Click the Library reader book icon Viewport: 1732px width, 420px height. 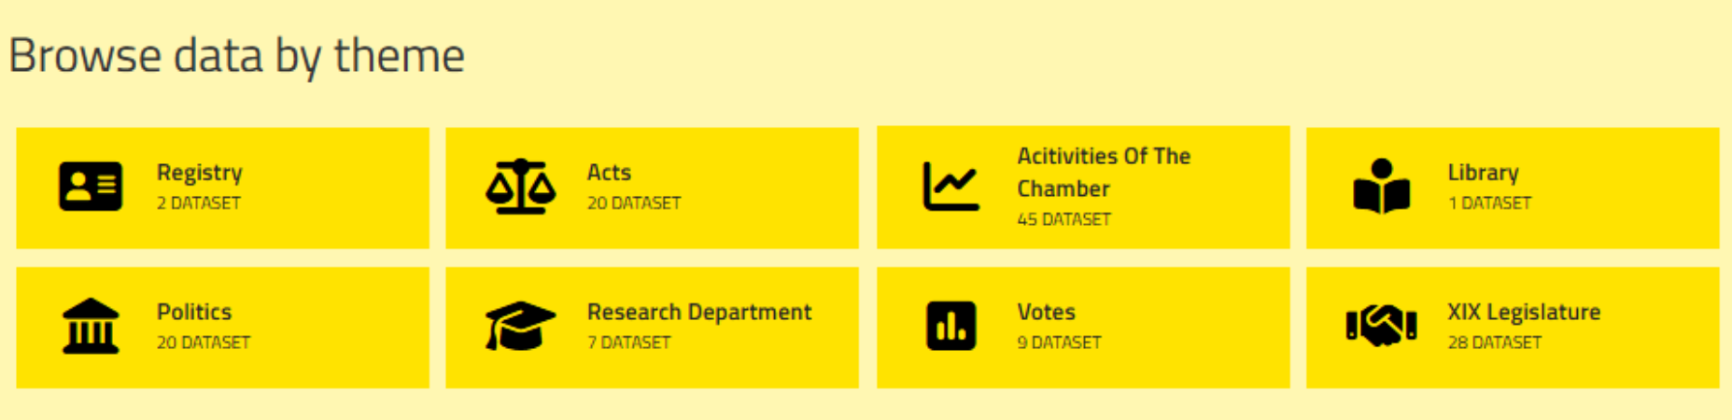click(1381, 187)
